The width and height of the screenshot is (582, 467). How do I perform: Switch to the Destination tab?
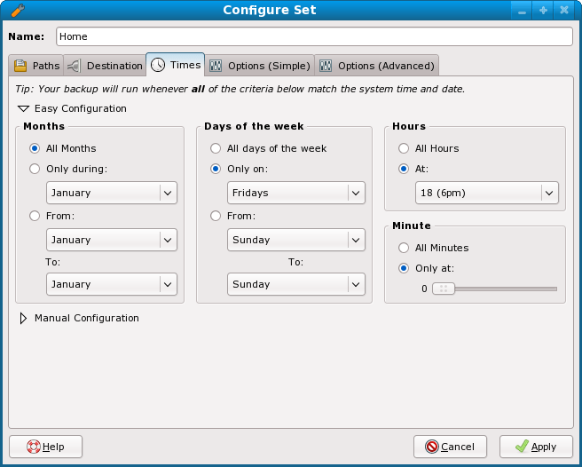tap(105, 66)
